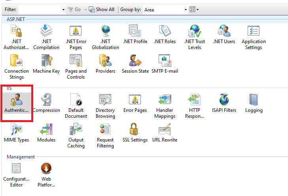The height and width of the screenshot is (196, 288).
Task: Open .NET Trust Levels feature
Action: 195,38
